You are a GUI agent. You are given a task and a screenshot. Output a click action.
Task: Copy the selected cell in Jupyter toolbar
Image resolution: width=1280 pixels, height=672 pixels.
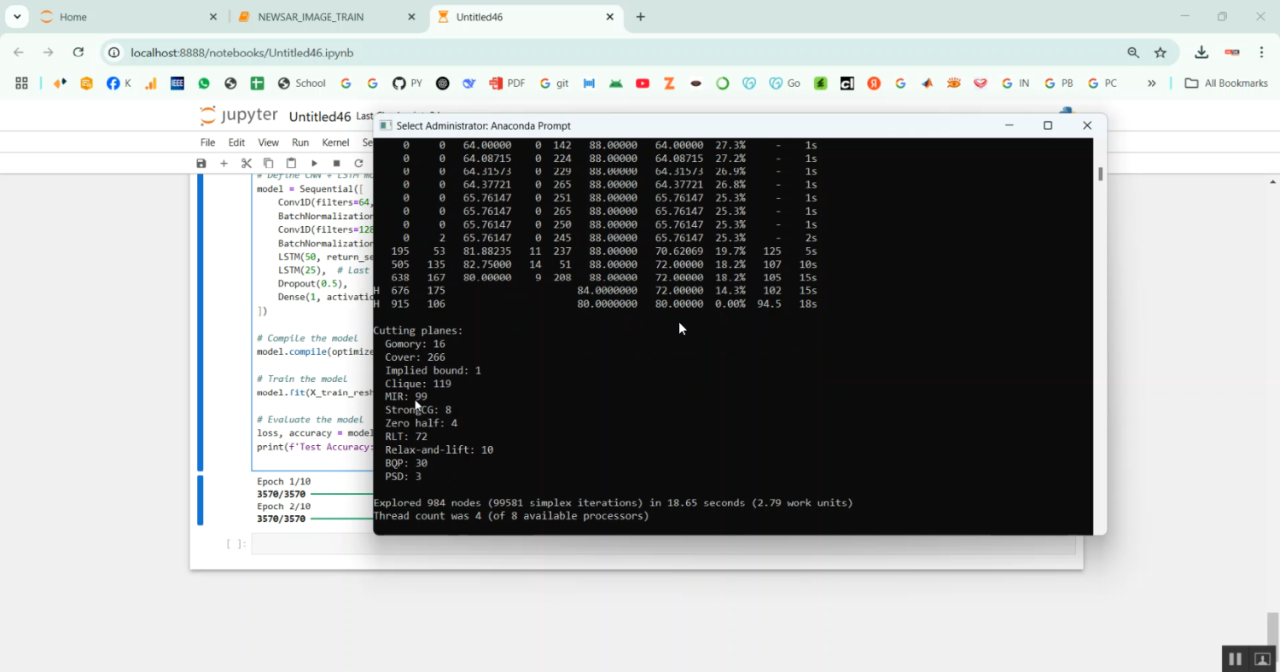coord(269,163)
